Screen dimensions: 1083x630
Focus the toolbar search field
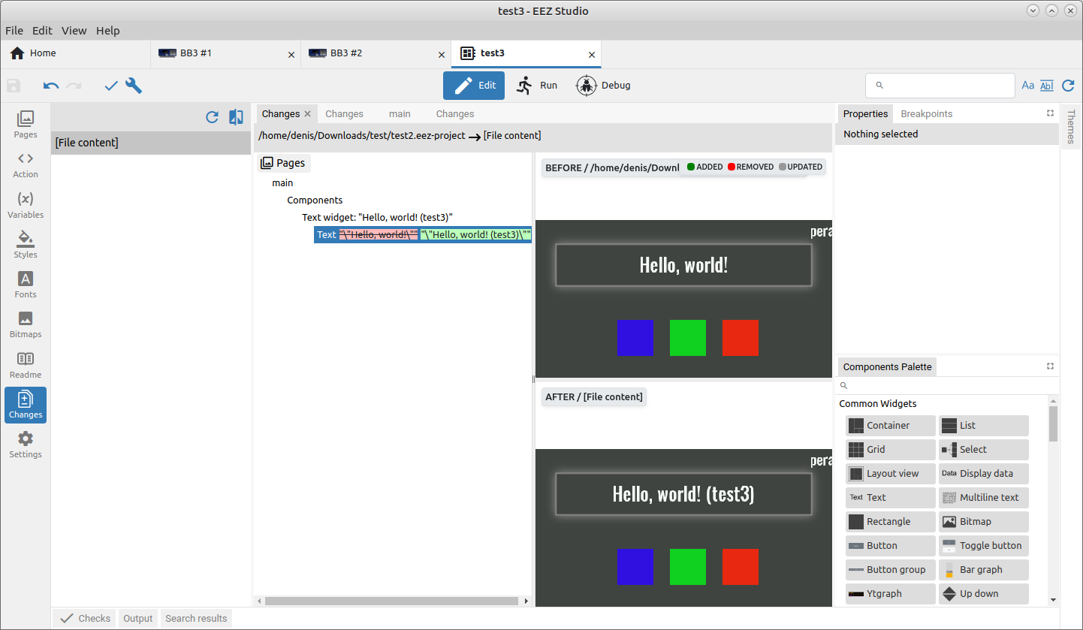click(x=940, y=86)
